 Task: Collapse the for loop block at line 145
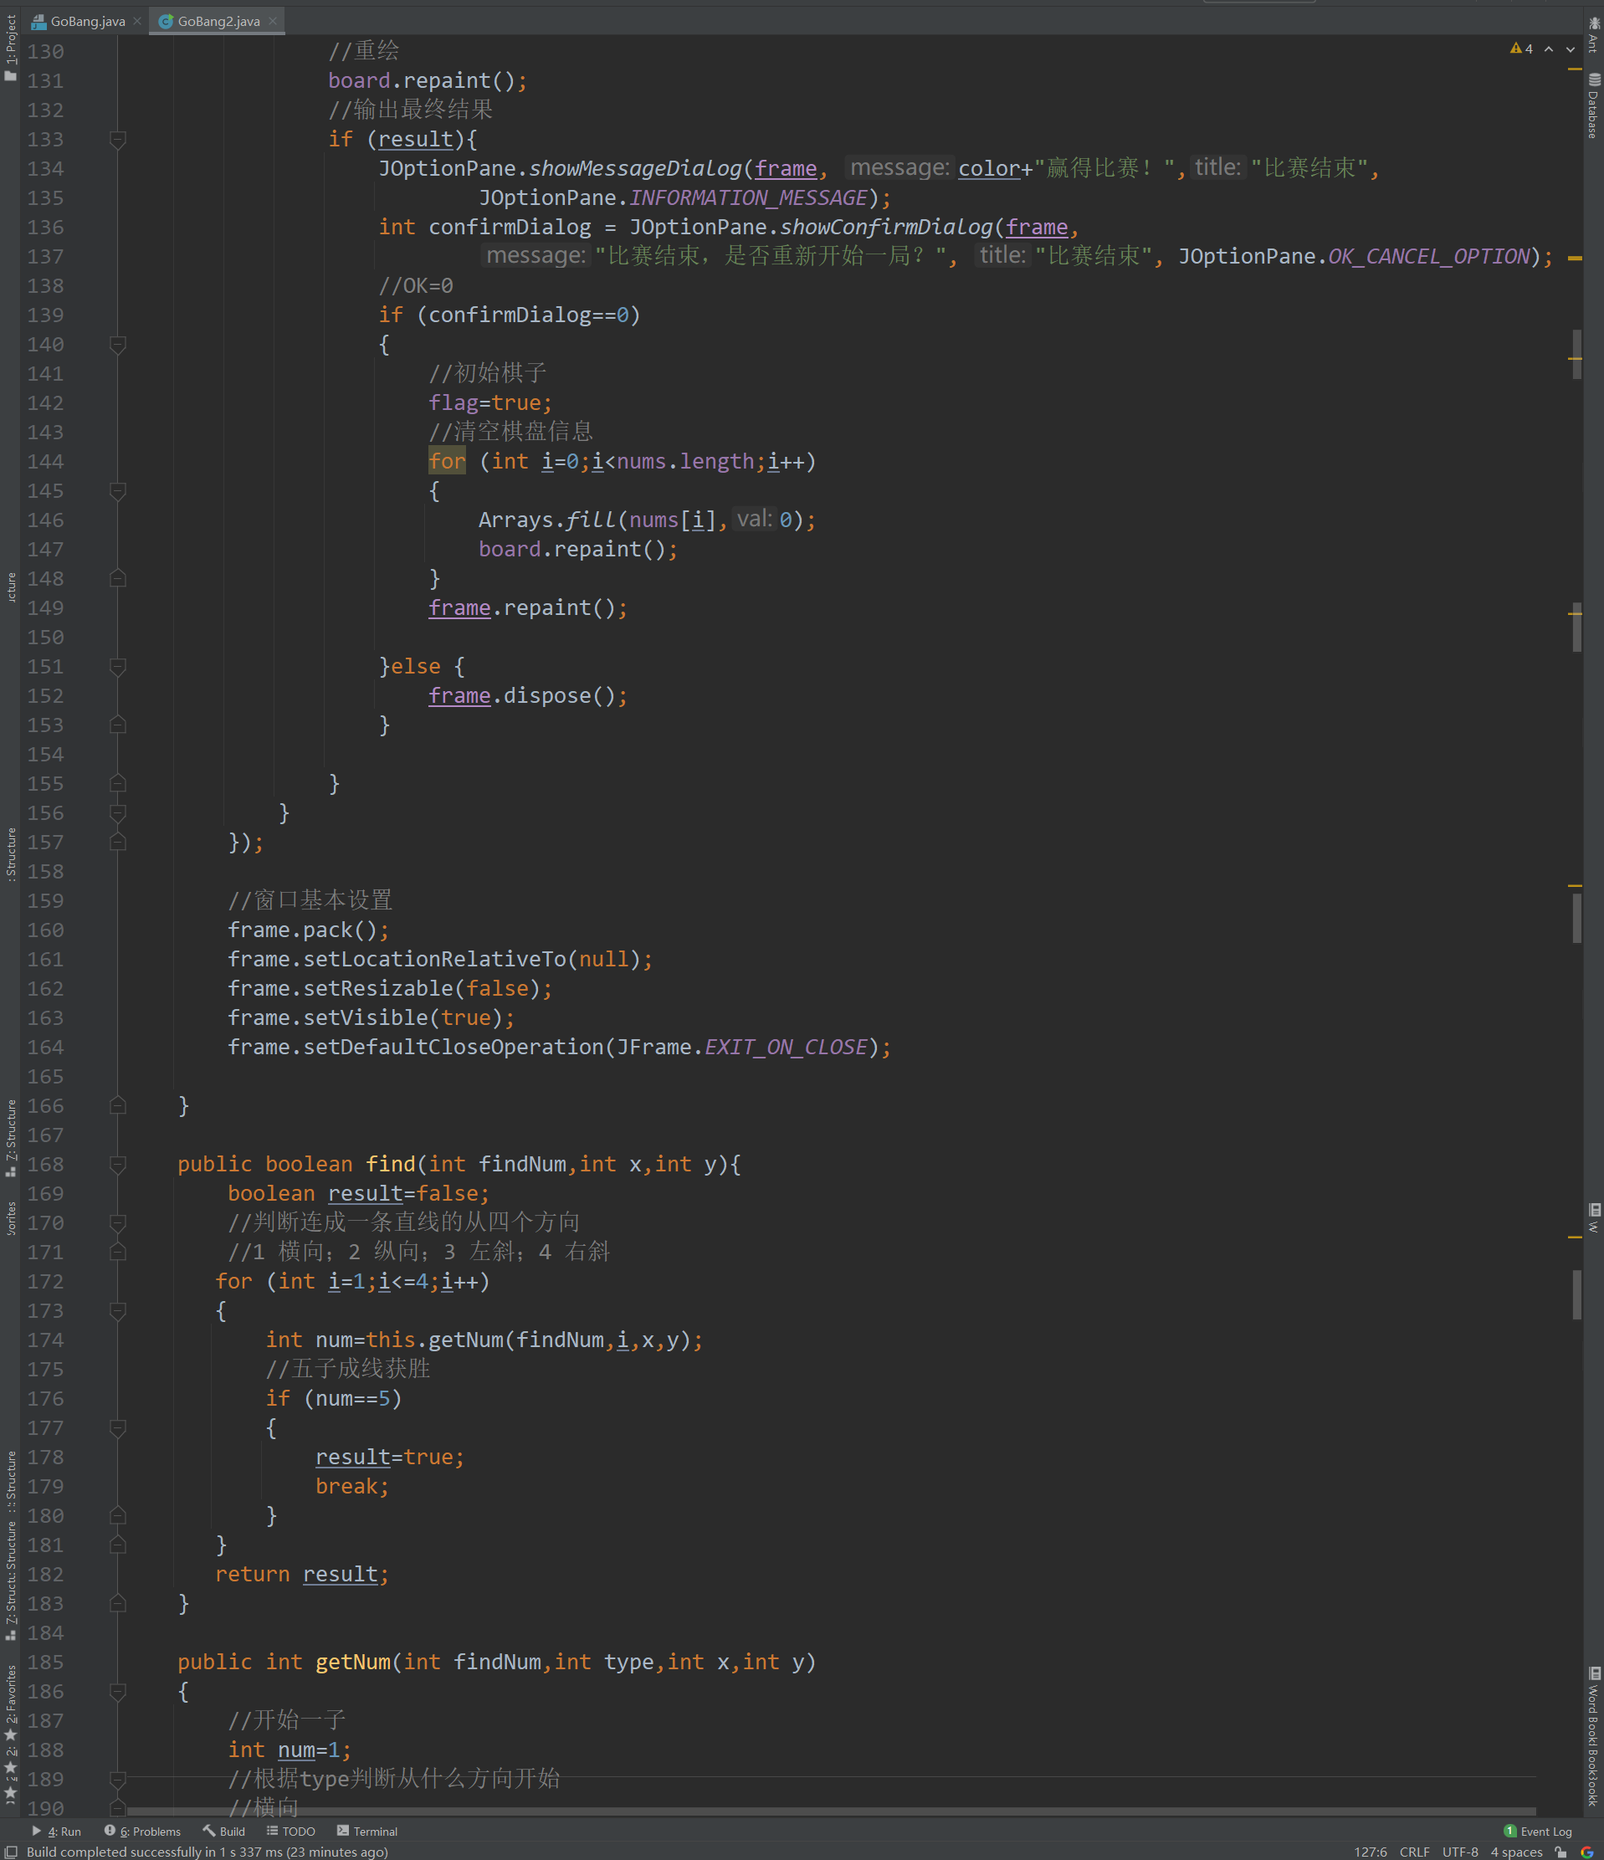click(x=118, y=491)
